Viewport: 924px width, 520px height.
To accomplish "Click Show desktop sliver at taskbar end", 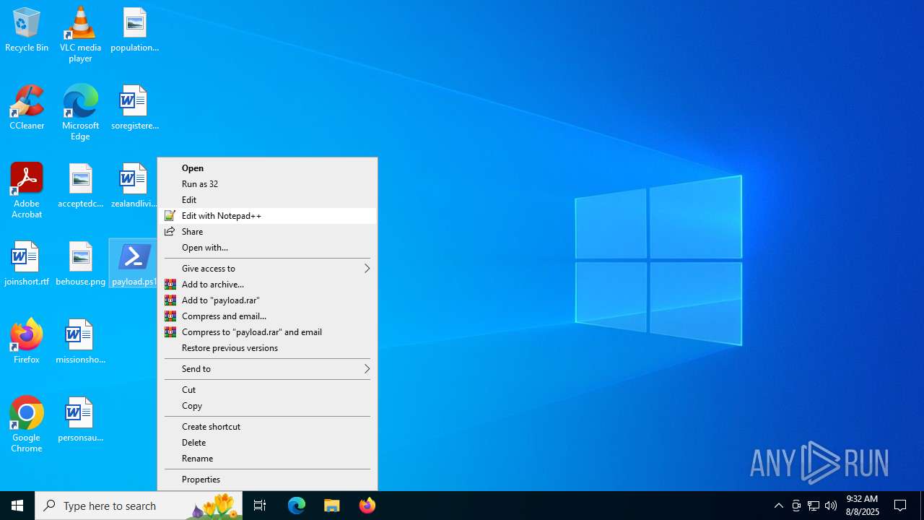I will click(x=922, y=506).
